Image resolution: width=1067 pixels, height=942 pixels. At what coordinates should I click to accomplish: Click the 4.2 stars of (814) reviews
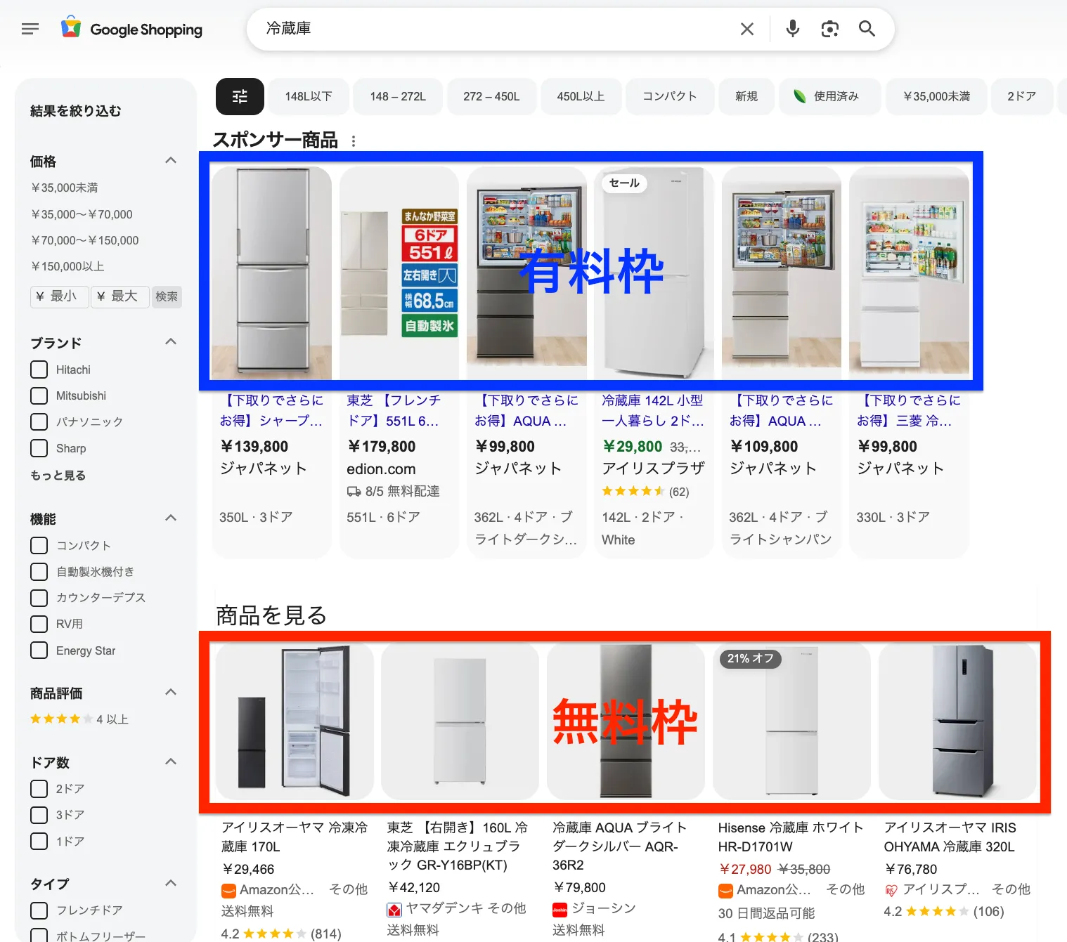pyautogui.click(x=275, y=934)
